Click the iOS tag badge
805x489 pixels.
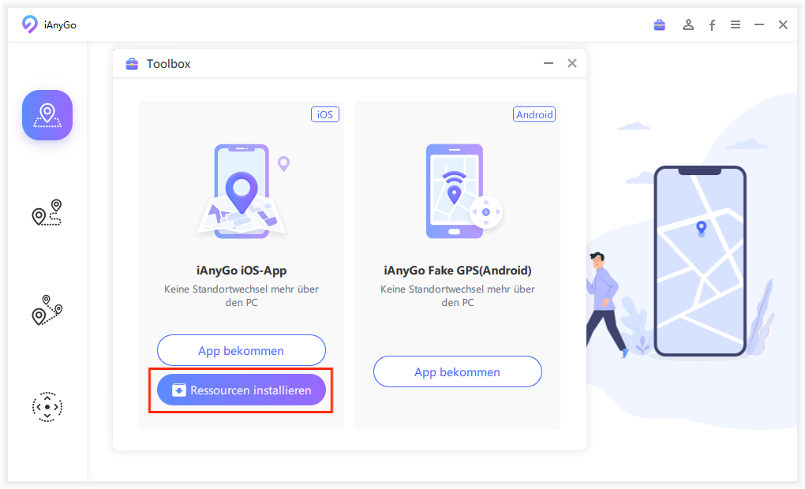(x=324, y=114)
